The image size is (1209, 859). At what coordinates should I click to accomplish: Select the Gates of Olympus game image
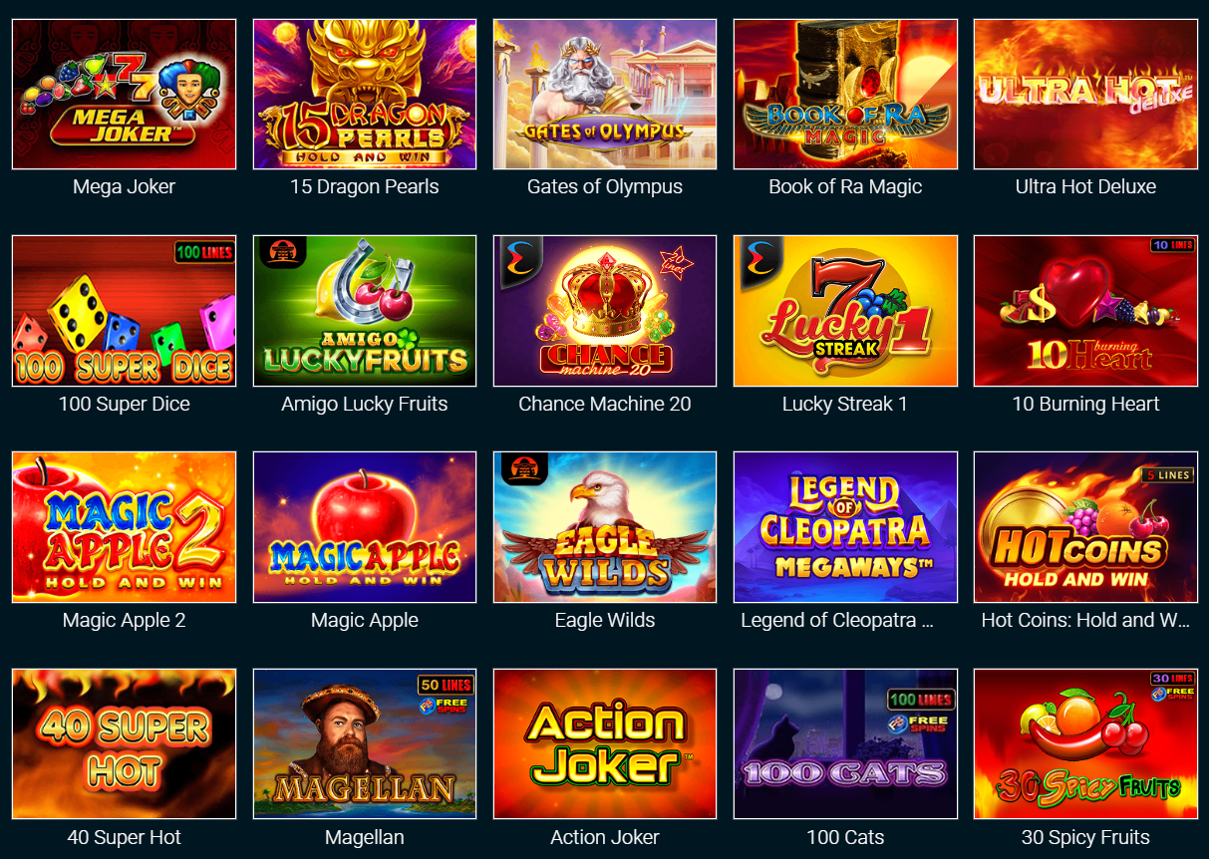pos(605,94)
